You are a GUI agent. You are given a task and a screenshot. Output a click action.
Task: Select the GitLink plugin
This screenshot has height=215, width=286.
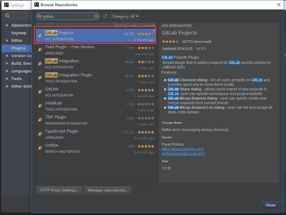pos(96,92)
